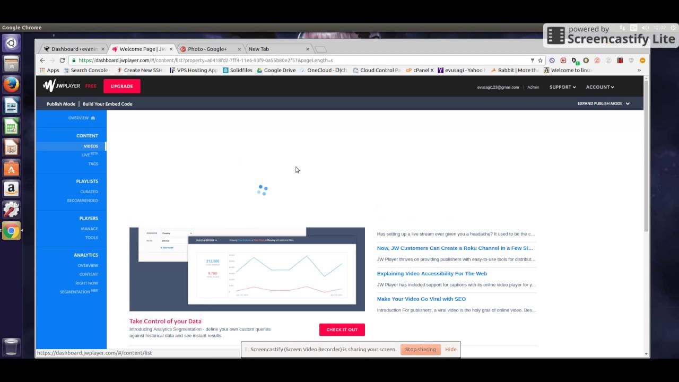The width and height of the screenshot is (679, 382).
Task: Switch to Photo - Google+ tab
Action: coord(210,49)
